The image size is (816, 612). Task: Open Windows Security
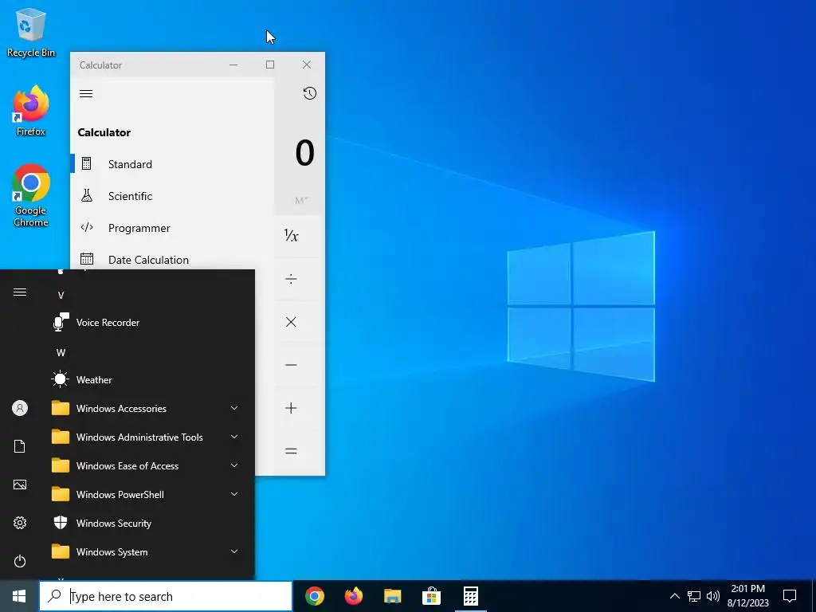[x=147, y=523]
